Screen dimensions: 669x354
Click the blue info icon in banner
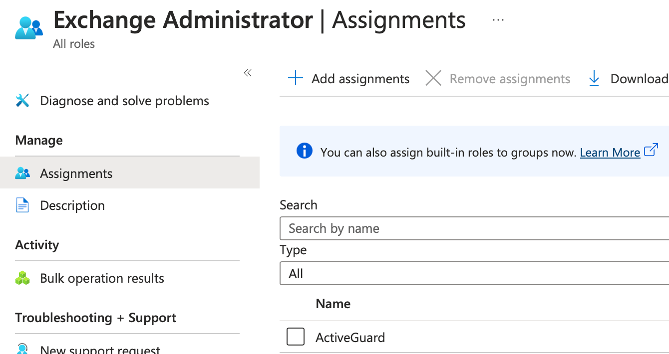(305, 151)
